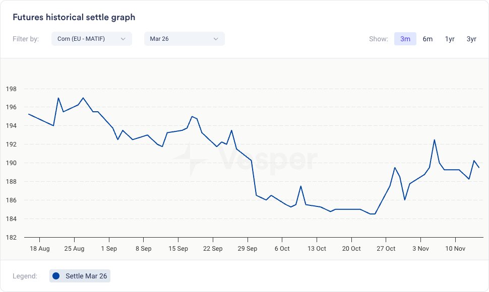489x292 pixels.
Task: Click the 18 Aug x-axis date label
Action: (x=39, y=249)
